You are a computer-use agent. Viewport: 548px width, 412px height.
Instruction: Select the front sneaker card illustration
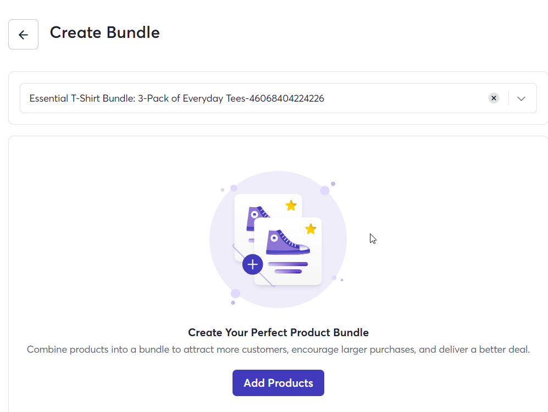click(x=287, y=251)
